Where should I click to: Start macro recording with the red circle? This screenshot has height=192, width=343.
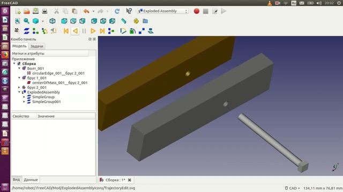(x=197, y=11)
